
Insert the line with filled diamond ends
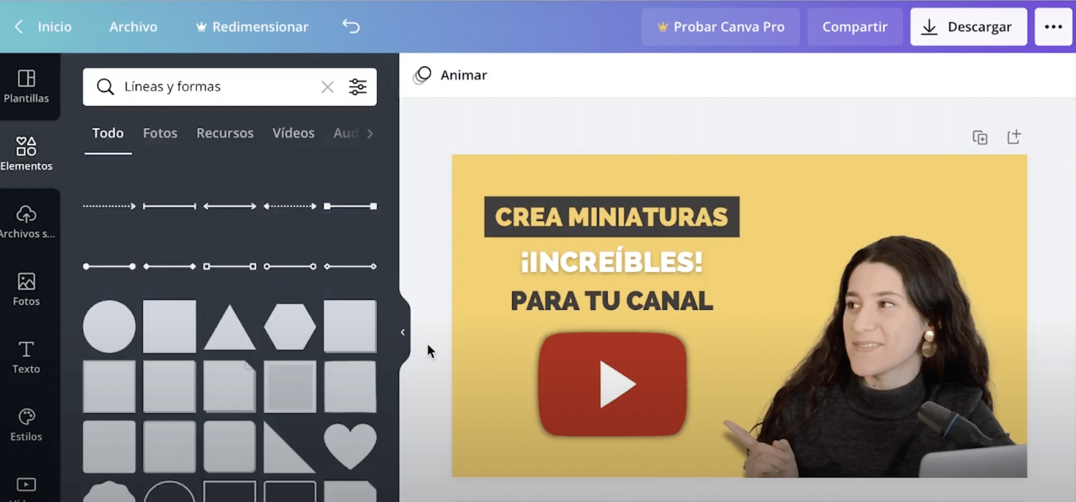point(169,267)
